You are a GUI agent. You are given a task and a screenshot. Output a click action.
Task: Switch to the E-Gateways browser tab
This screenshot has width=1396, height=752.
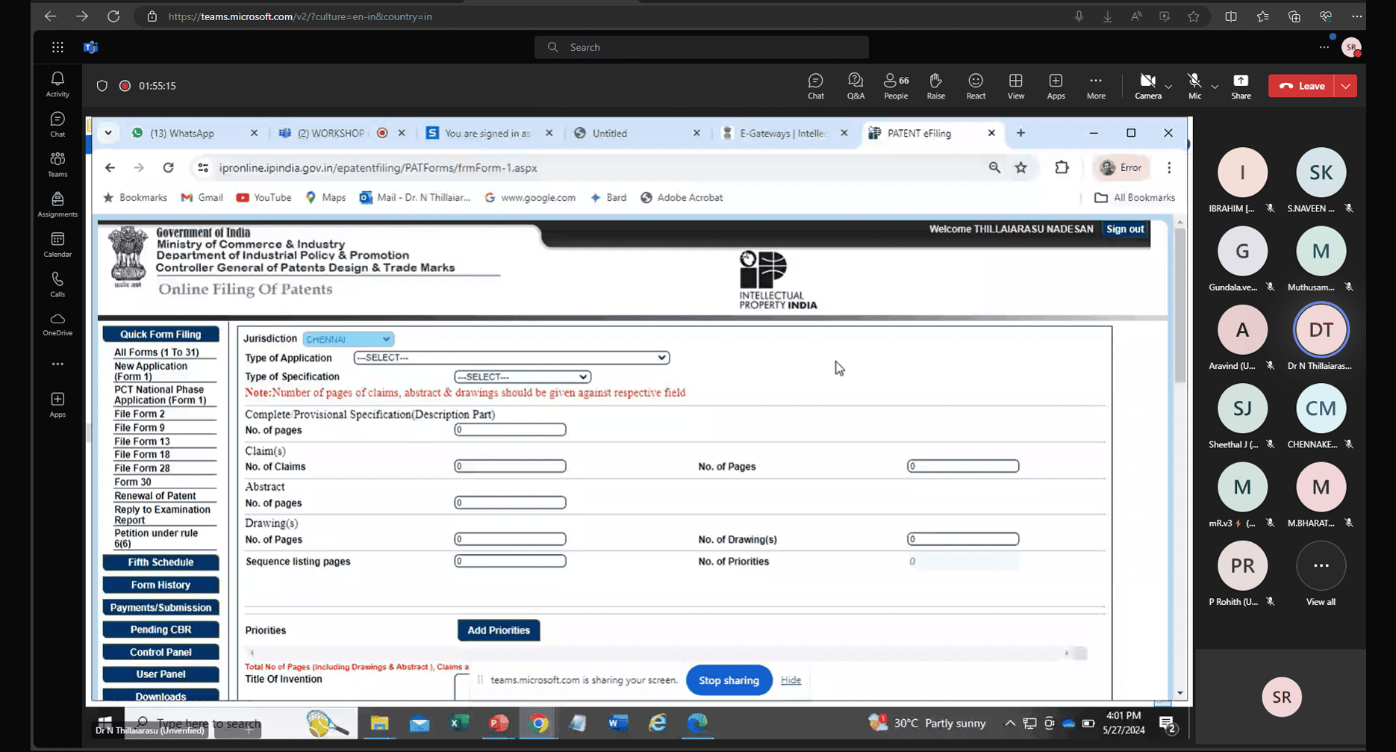point(783,133)
